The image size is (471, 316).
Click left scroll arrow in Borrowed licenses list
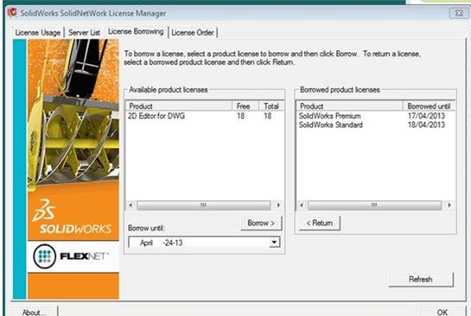pyautogui.click(x=302, y=205)
